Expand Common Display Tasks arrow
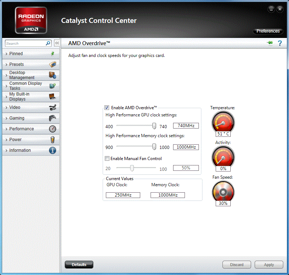Viewport: 289px width, 275px height. 6,86
